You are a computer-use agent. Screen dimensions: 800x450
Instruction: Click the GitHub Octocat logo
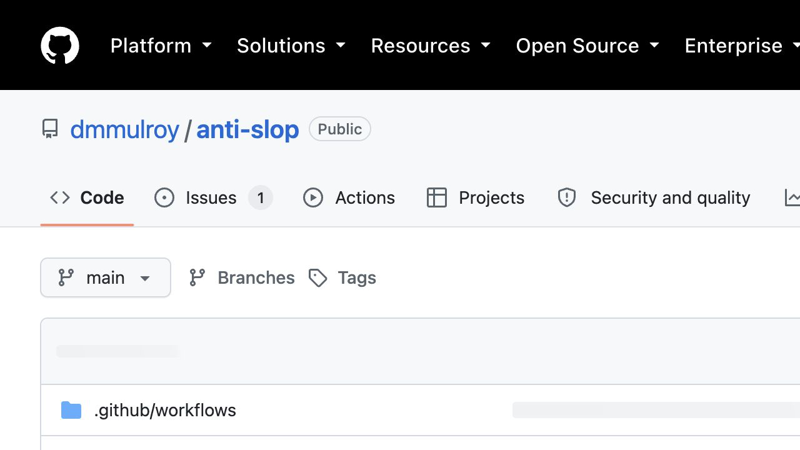click(x=60, y=45)
